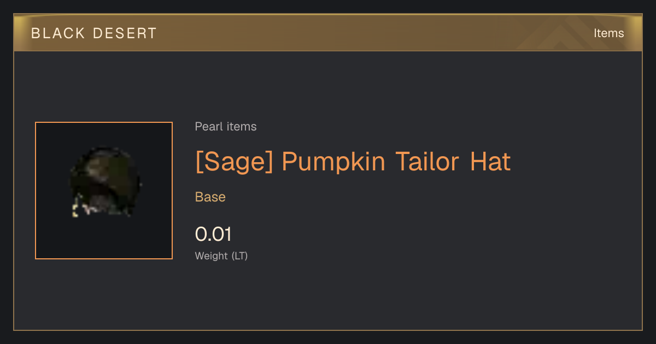Click the word Hat in the item name
The height and width of the screenshot is (344, 656).
point(490,162)
